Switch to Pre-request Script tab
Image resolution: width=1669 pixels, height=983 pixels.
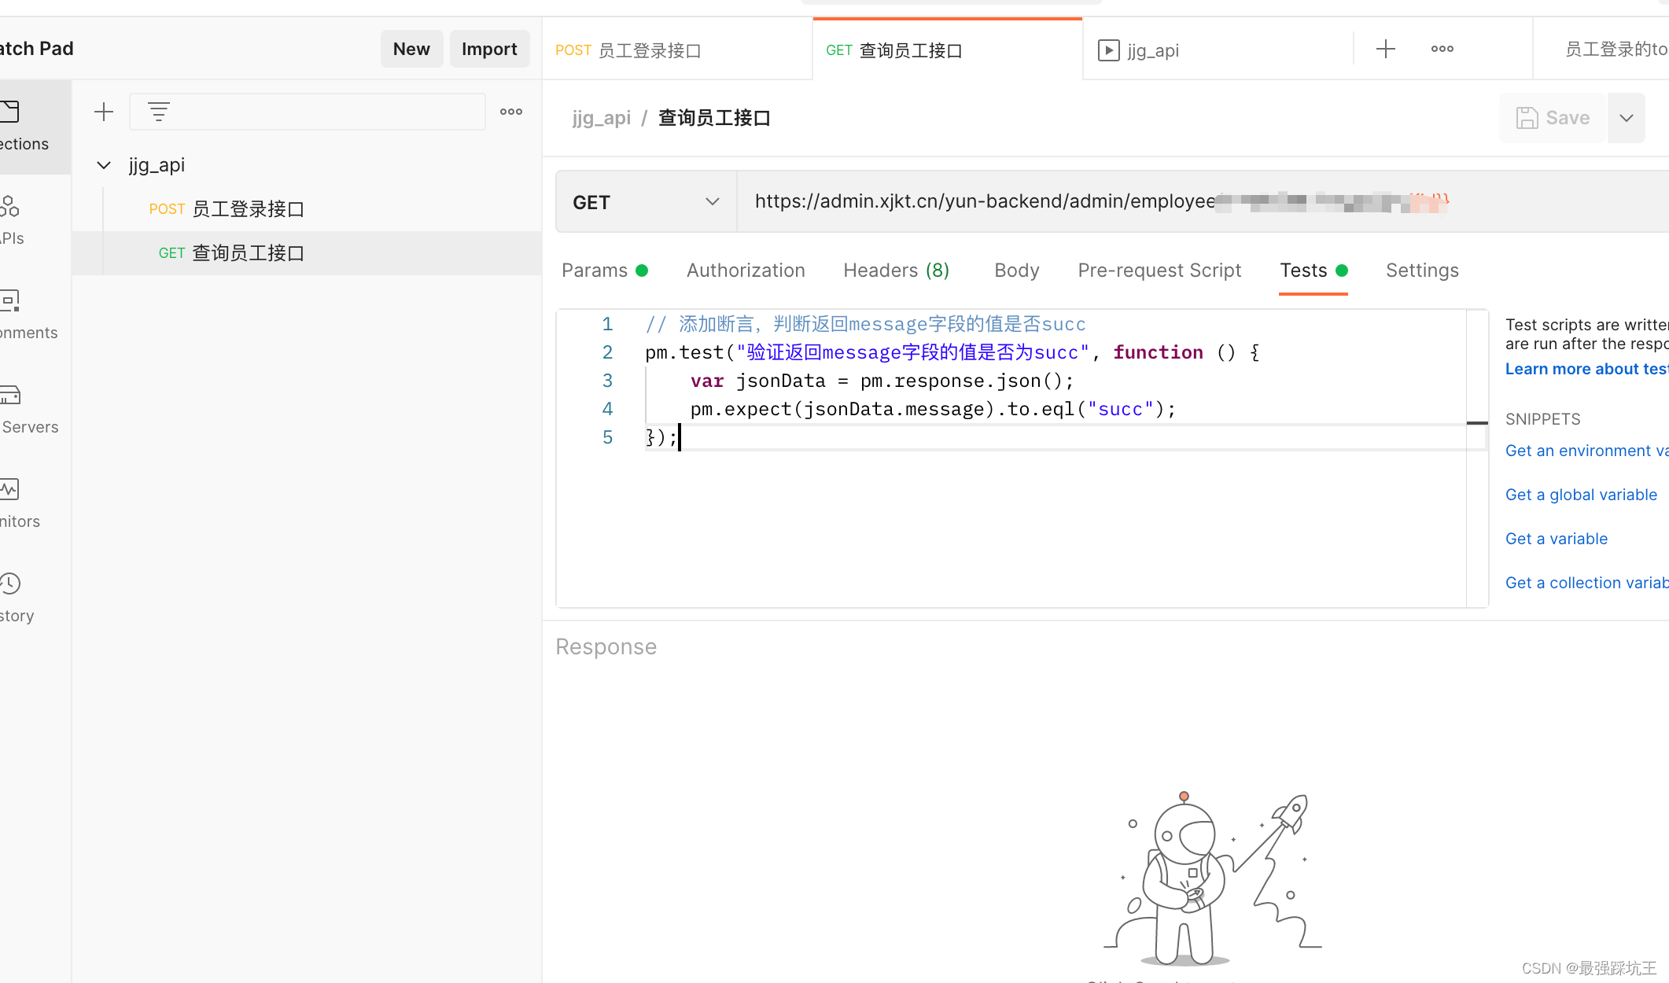point(1159,271)
